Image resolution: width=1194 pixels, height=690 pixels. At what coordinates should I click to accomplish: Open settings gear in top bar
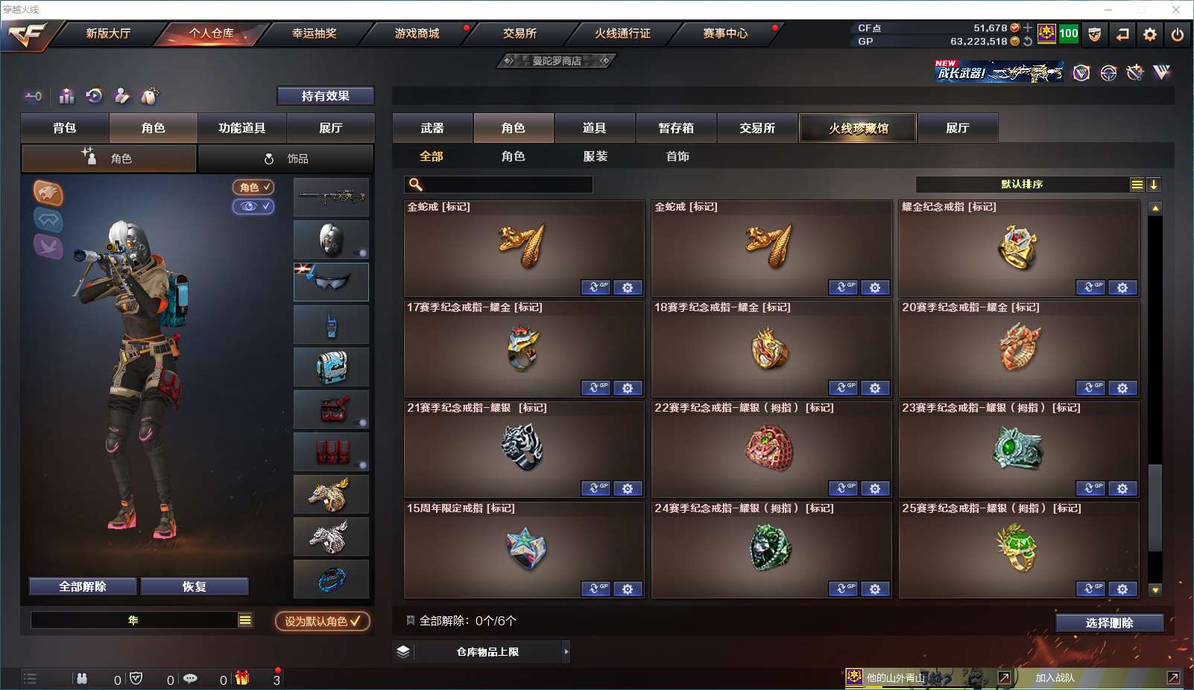(x=1150, y=34)
